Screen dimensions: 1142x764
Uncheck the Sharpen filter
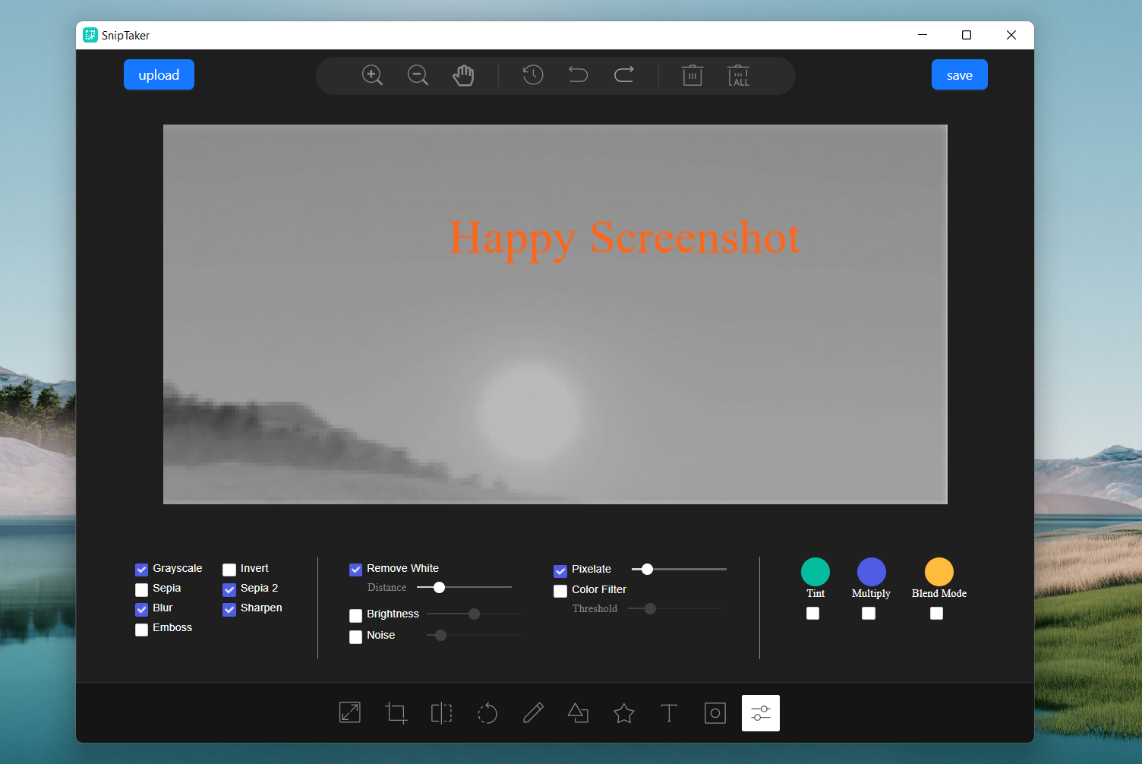(229, 609)
